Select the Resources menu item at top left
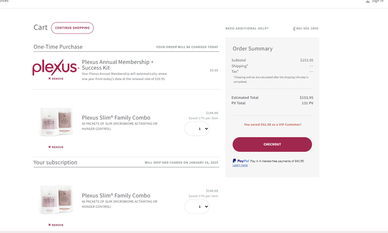 point(4,1)
